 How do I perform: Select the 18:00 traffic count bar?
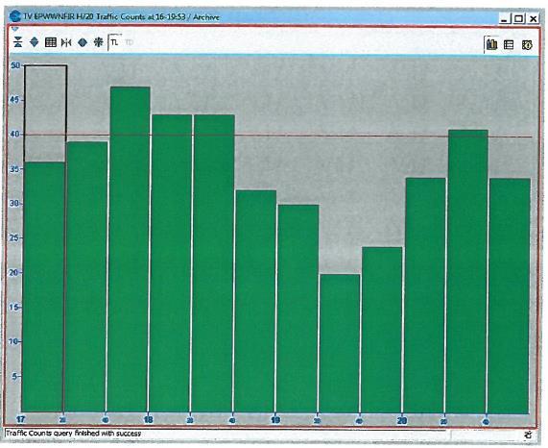click(x=172, y=263)
